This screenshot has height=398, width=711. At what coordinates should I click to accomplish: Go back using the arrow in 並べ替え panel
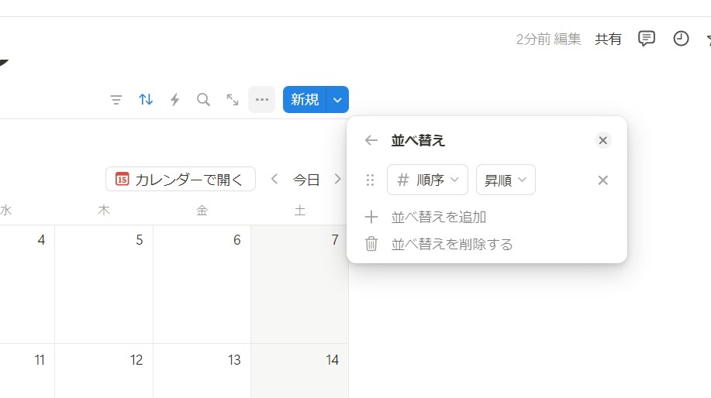pyautogui.click(x=371, y=140)
